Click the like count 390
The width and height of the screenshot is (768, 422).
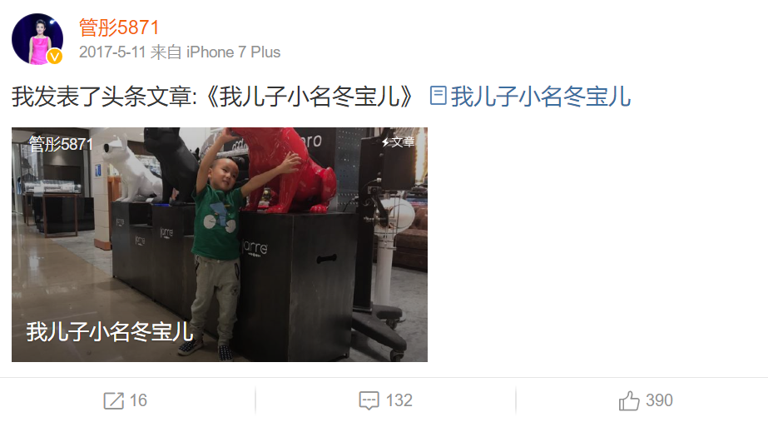[659, 400]
